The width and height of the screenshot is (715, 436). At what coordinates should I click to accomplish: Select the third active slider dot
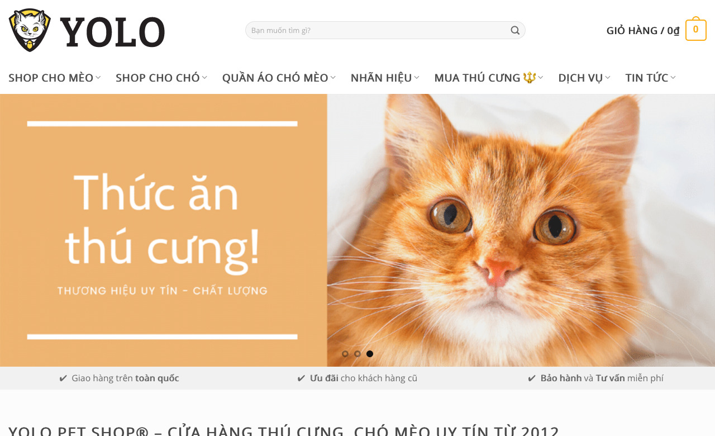tap(370, 354)
